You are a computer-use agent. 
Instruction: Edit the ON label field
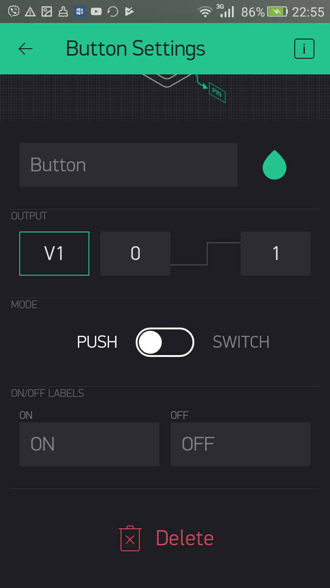click(89, 444)
